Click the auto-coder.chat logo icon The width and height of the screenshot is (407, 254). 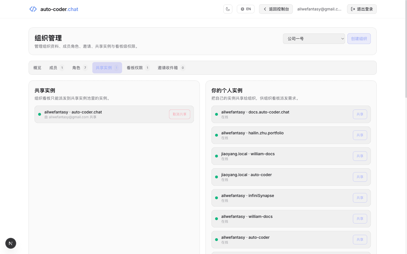(33, 9)
